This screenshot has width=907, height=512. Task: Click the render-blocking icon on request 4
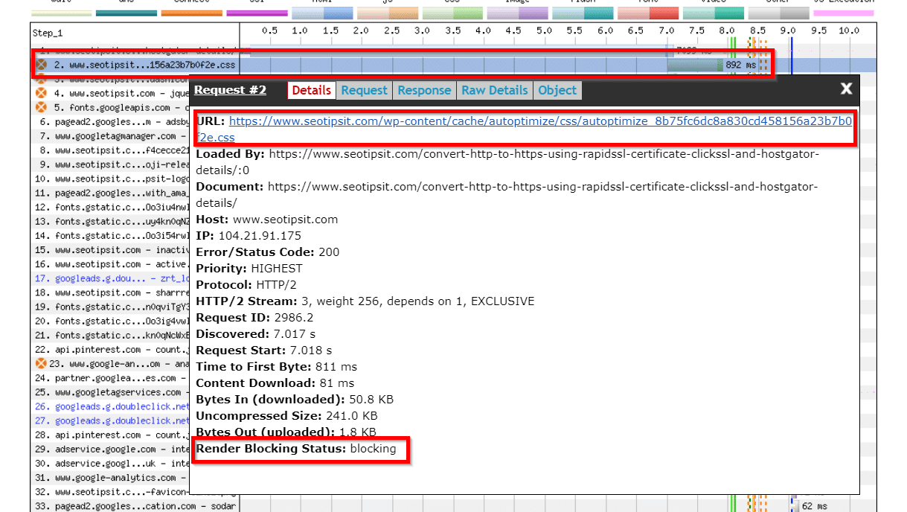42,94
